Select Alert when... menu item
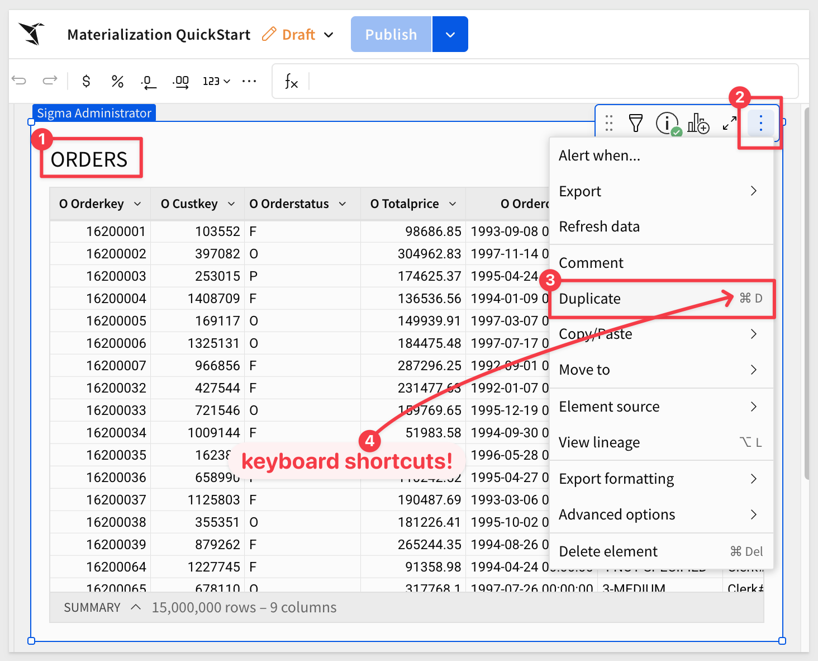The image size is (818, 661). [x=662, y=155]
